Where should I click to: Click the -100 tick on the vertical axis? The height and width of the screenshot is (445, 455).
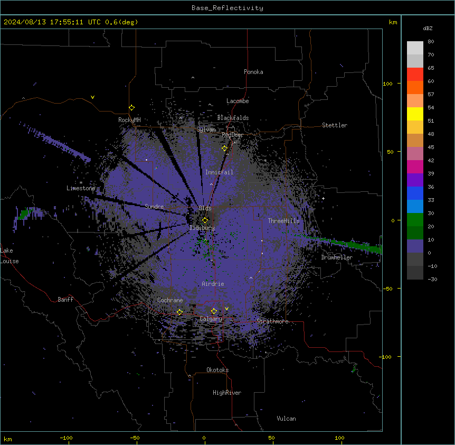click(x=386, y=357)
